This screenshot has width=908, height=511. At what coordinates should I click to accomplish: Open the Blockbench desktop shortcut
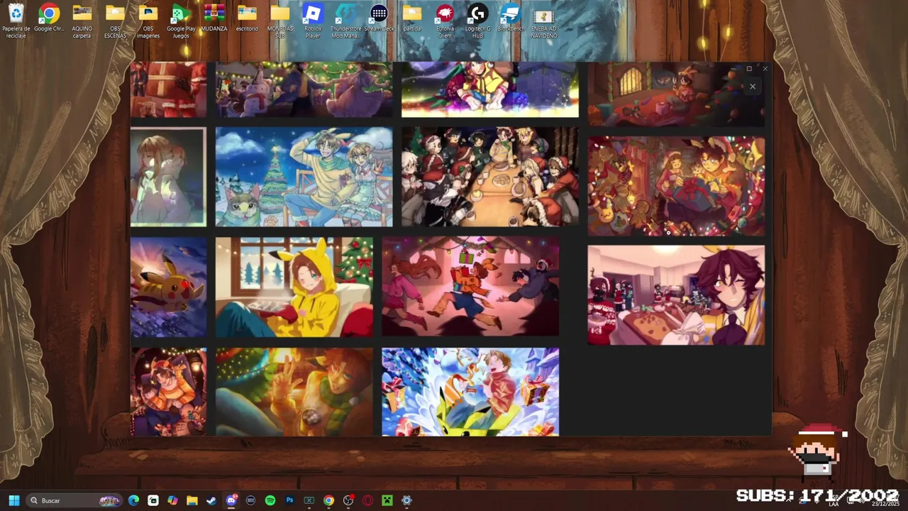click(x=511, y=19)
